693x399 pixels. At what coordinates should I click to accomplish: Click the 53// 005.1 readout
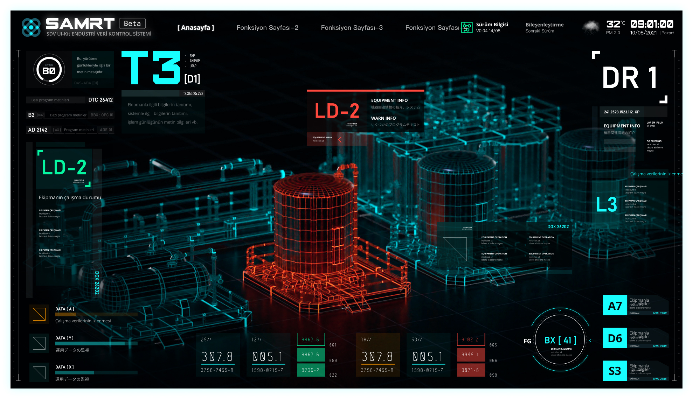point(428,355)
